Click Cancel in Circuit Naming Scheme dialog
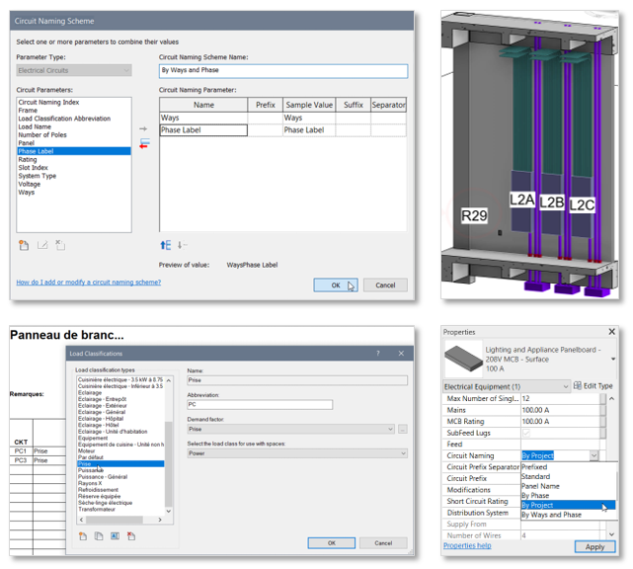 (x=385, y=285)
